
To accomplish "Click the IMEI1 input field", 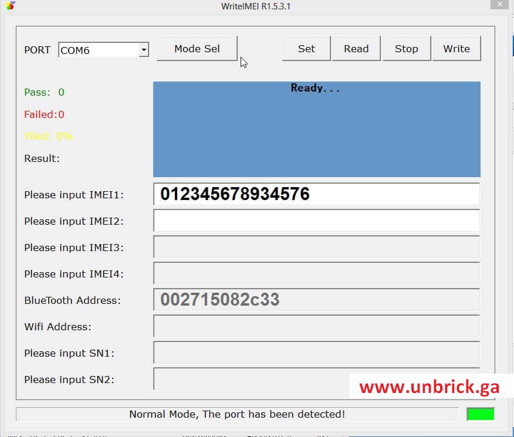I will point(316,194).
